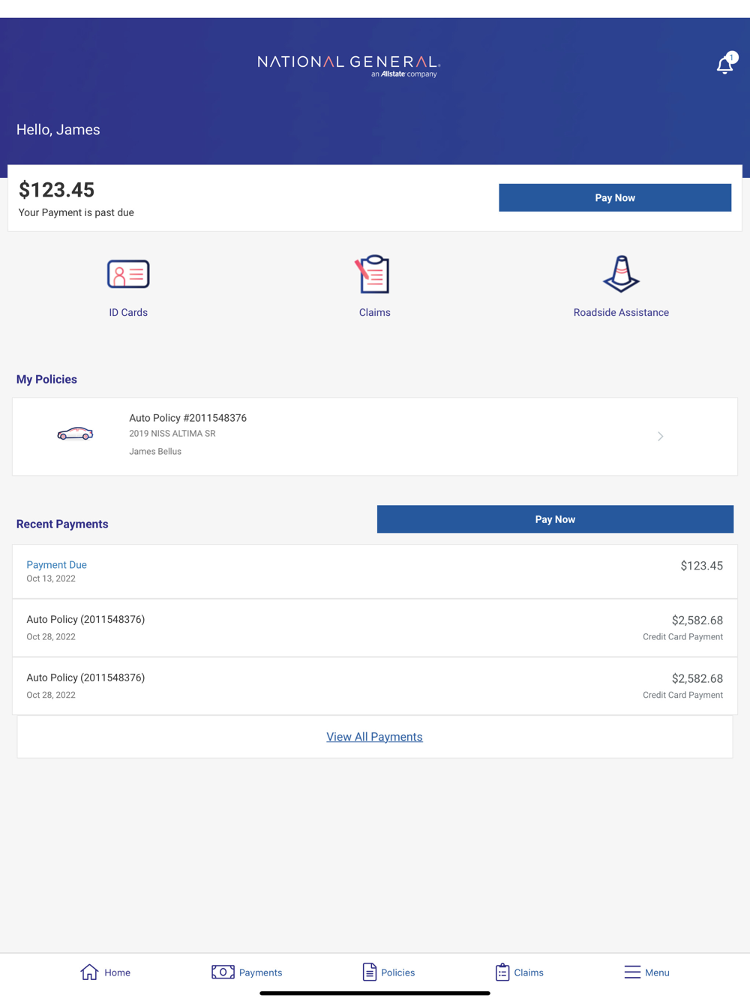Expand Auto Policy #2011548376 chevron
Screen dimensions: 750x1001
(660, 436)
